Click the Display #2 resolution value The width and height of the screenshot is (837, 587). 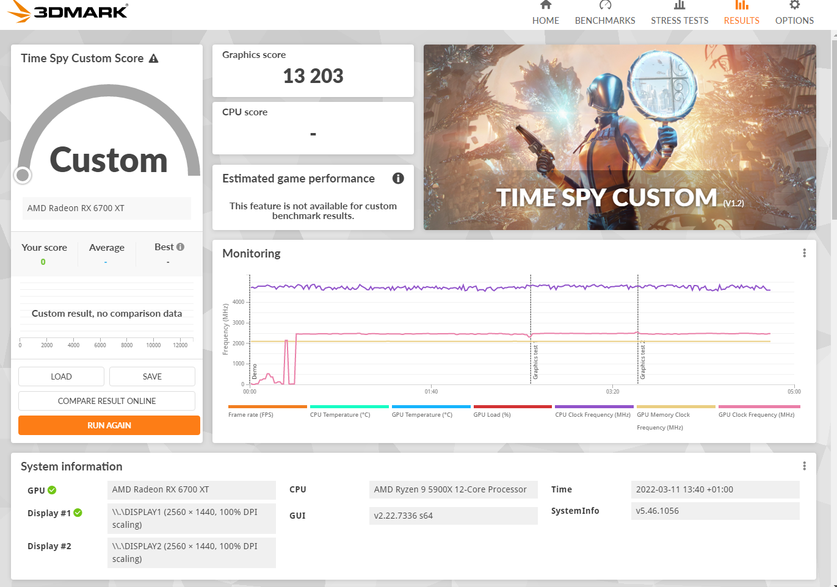pos(192,552)
